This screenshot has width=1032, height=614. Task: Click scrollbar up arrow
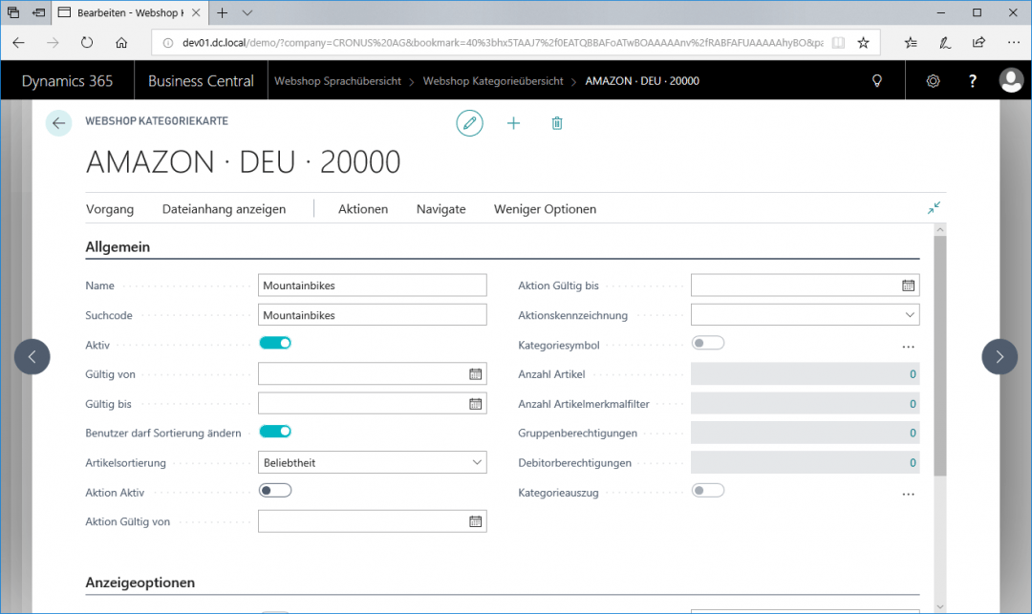pos(940,229)
